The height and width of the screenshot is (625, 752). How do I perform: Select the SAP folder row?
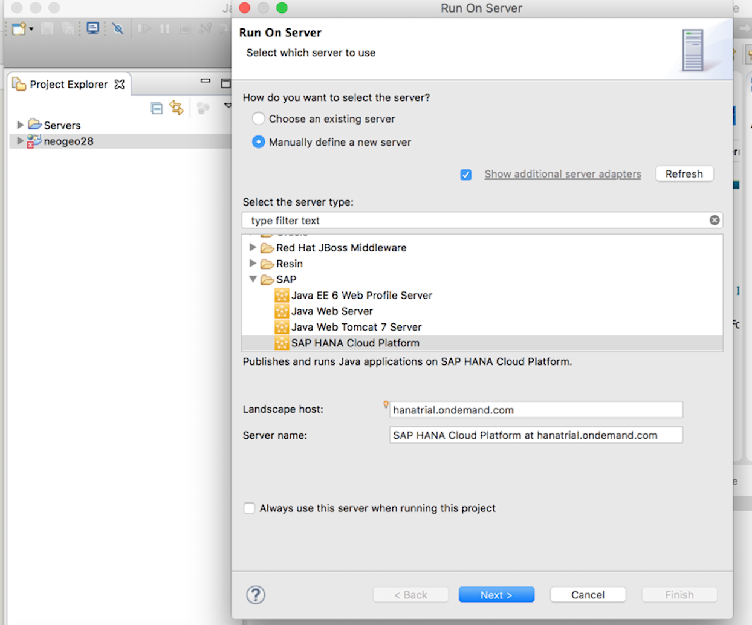482,279
